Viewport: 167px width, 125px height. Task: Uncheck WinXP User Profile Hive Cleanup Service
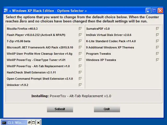click(80, 54)
